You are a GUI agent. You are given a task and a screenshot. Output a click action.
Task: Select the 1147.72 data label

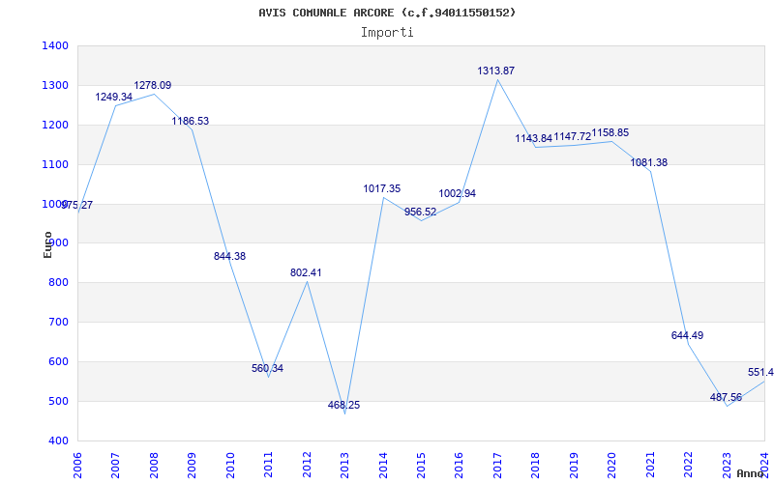click(x=573, y=137)
